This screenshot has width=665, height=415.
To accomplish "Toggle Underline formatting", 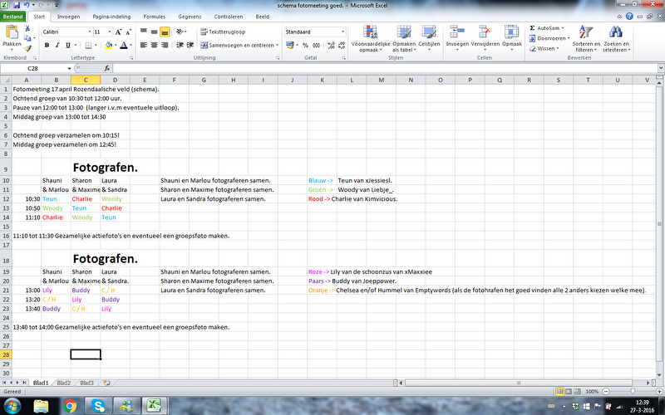I will pyautogui.click(x=68, y=46).
